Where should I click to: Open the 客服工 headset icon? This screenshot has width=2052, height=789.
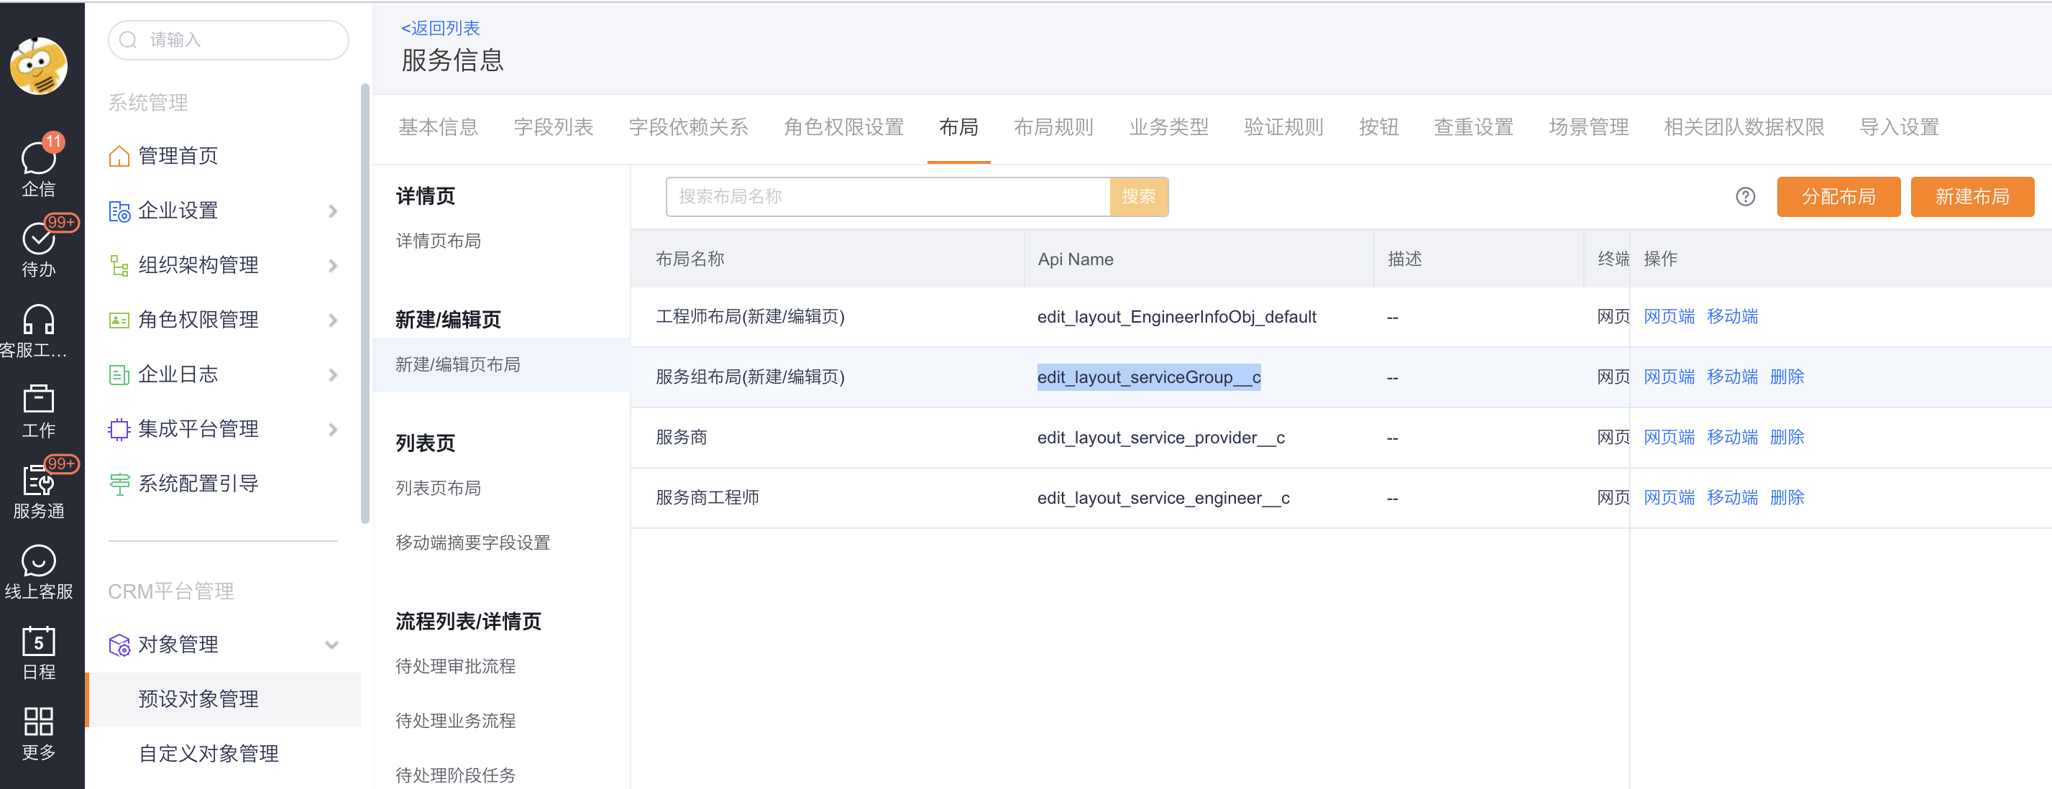point(38,320)
